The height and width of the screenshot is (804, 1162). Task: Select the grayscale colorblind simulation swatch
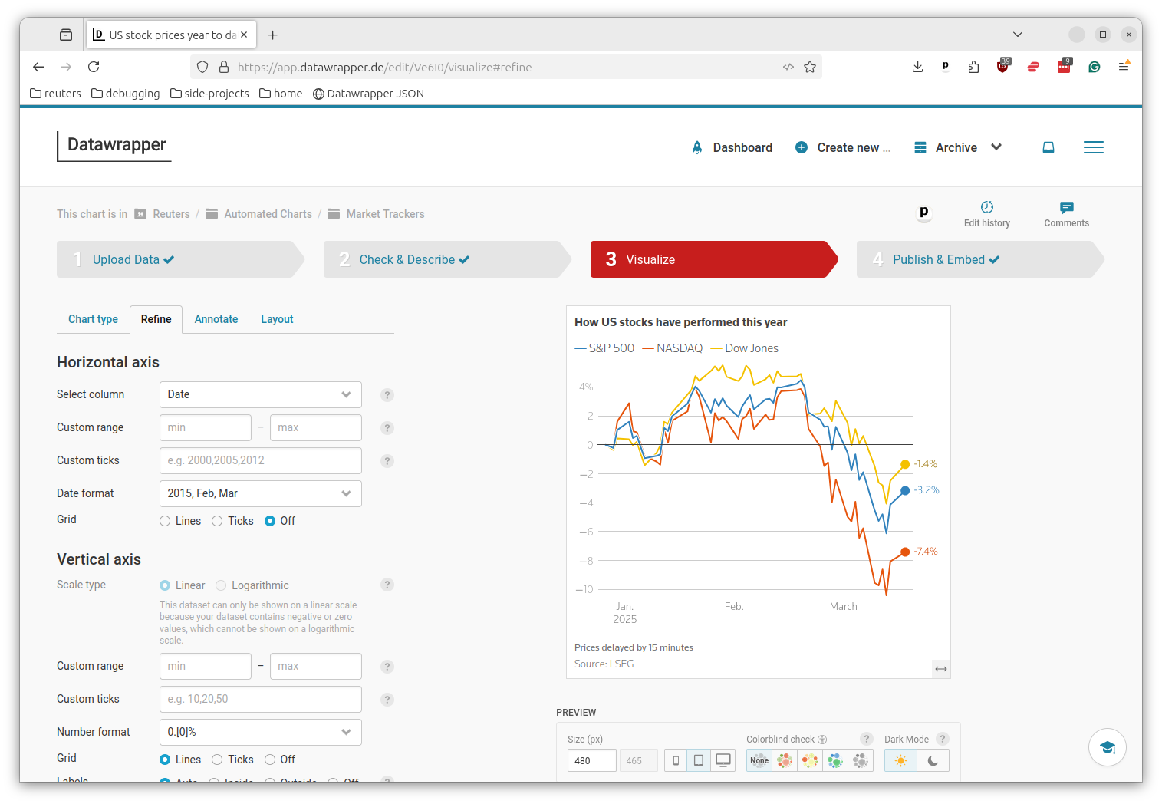pyautogui.click(x=861, y=760)
